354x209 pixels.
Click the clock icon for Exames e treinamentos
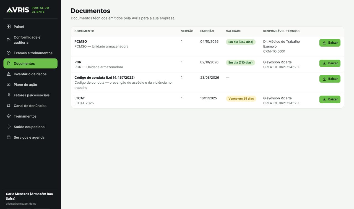(x=9, y=53)
